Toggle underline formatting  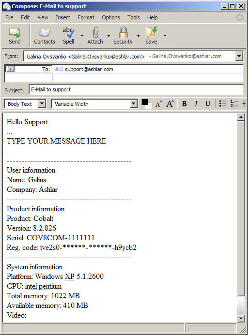(207, 104)
